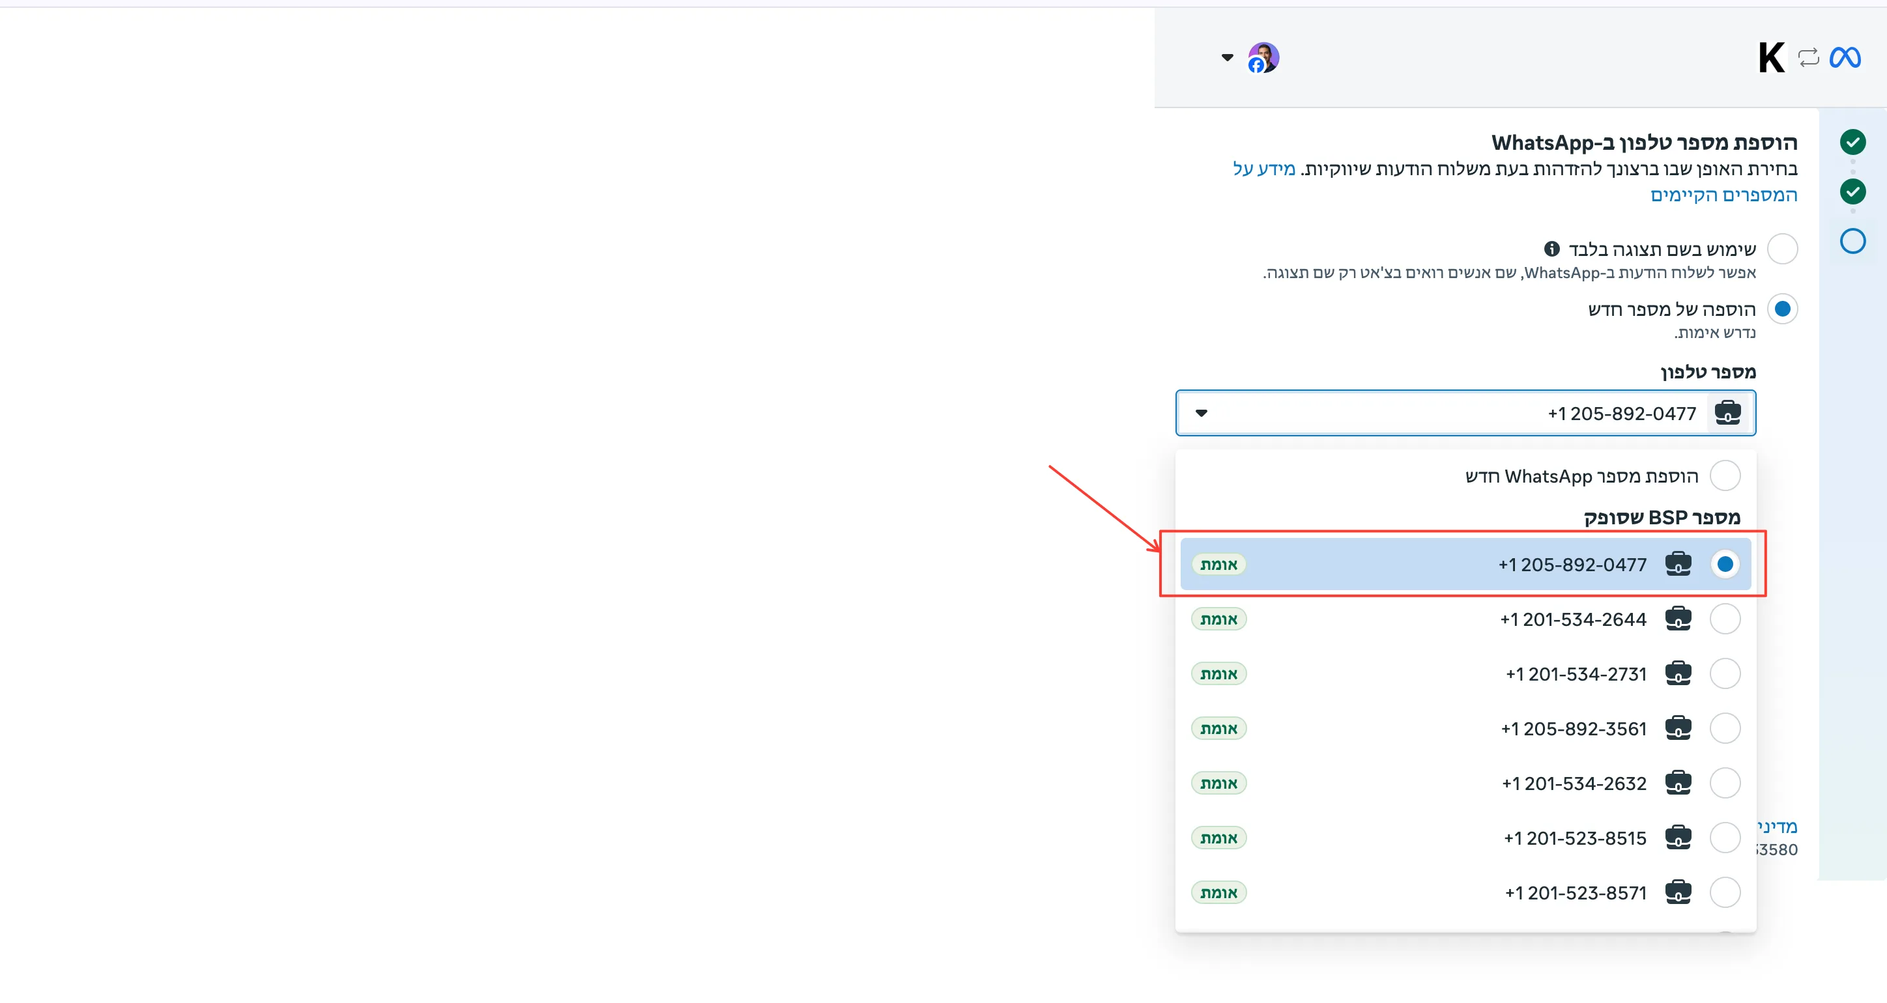
Task: Click the "אומת" badge for +1 205-892-3561
Action: point(1219,728)
